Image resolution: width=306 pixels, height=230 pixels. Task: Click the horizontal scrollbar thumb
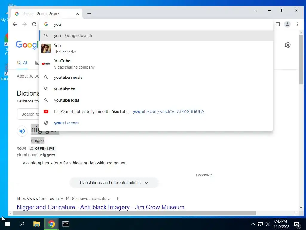pyautogui.click(x=135, y=213)
